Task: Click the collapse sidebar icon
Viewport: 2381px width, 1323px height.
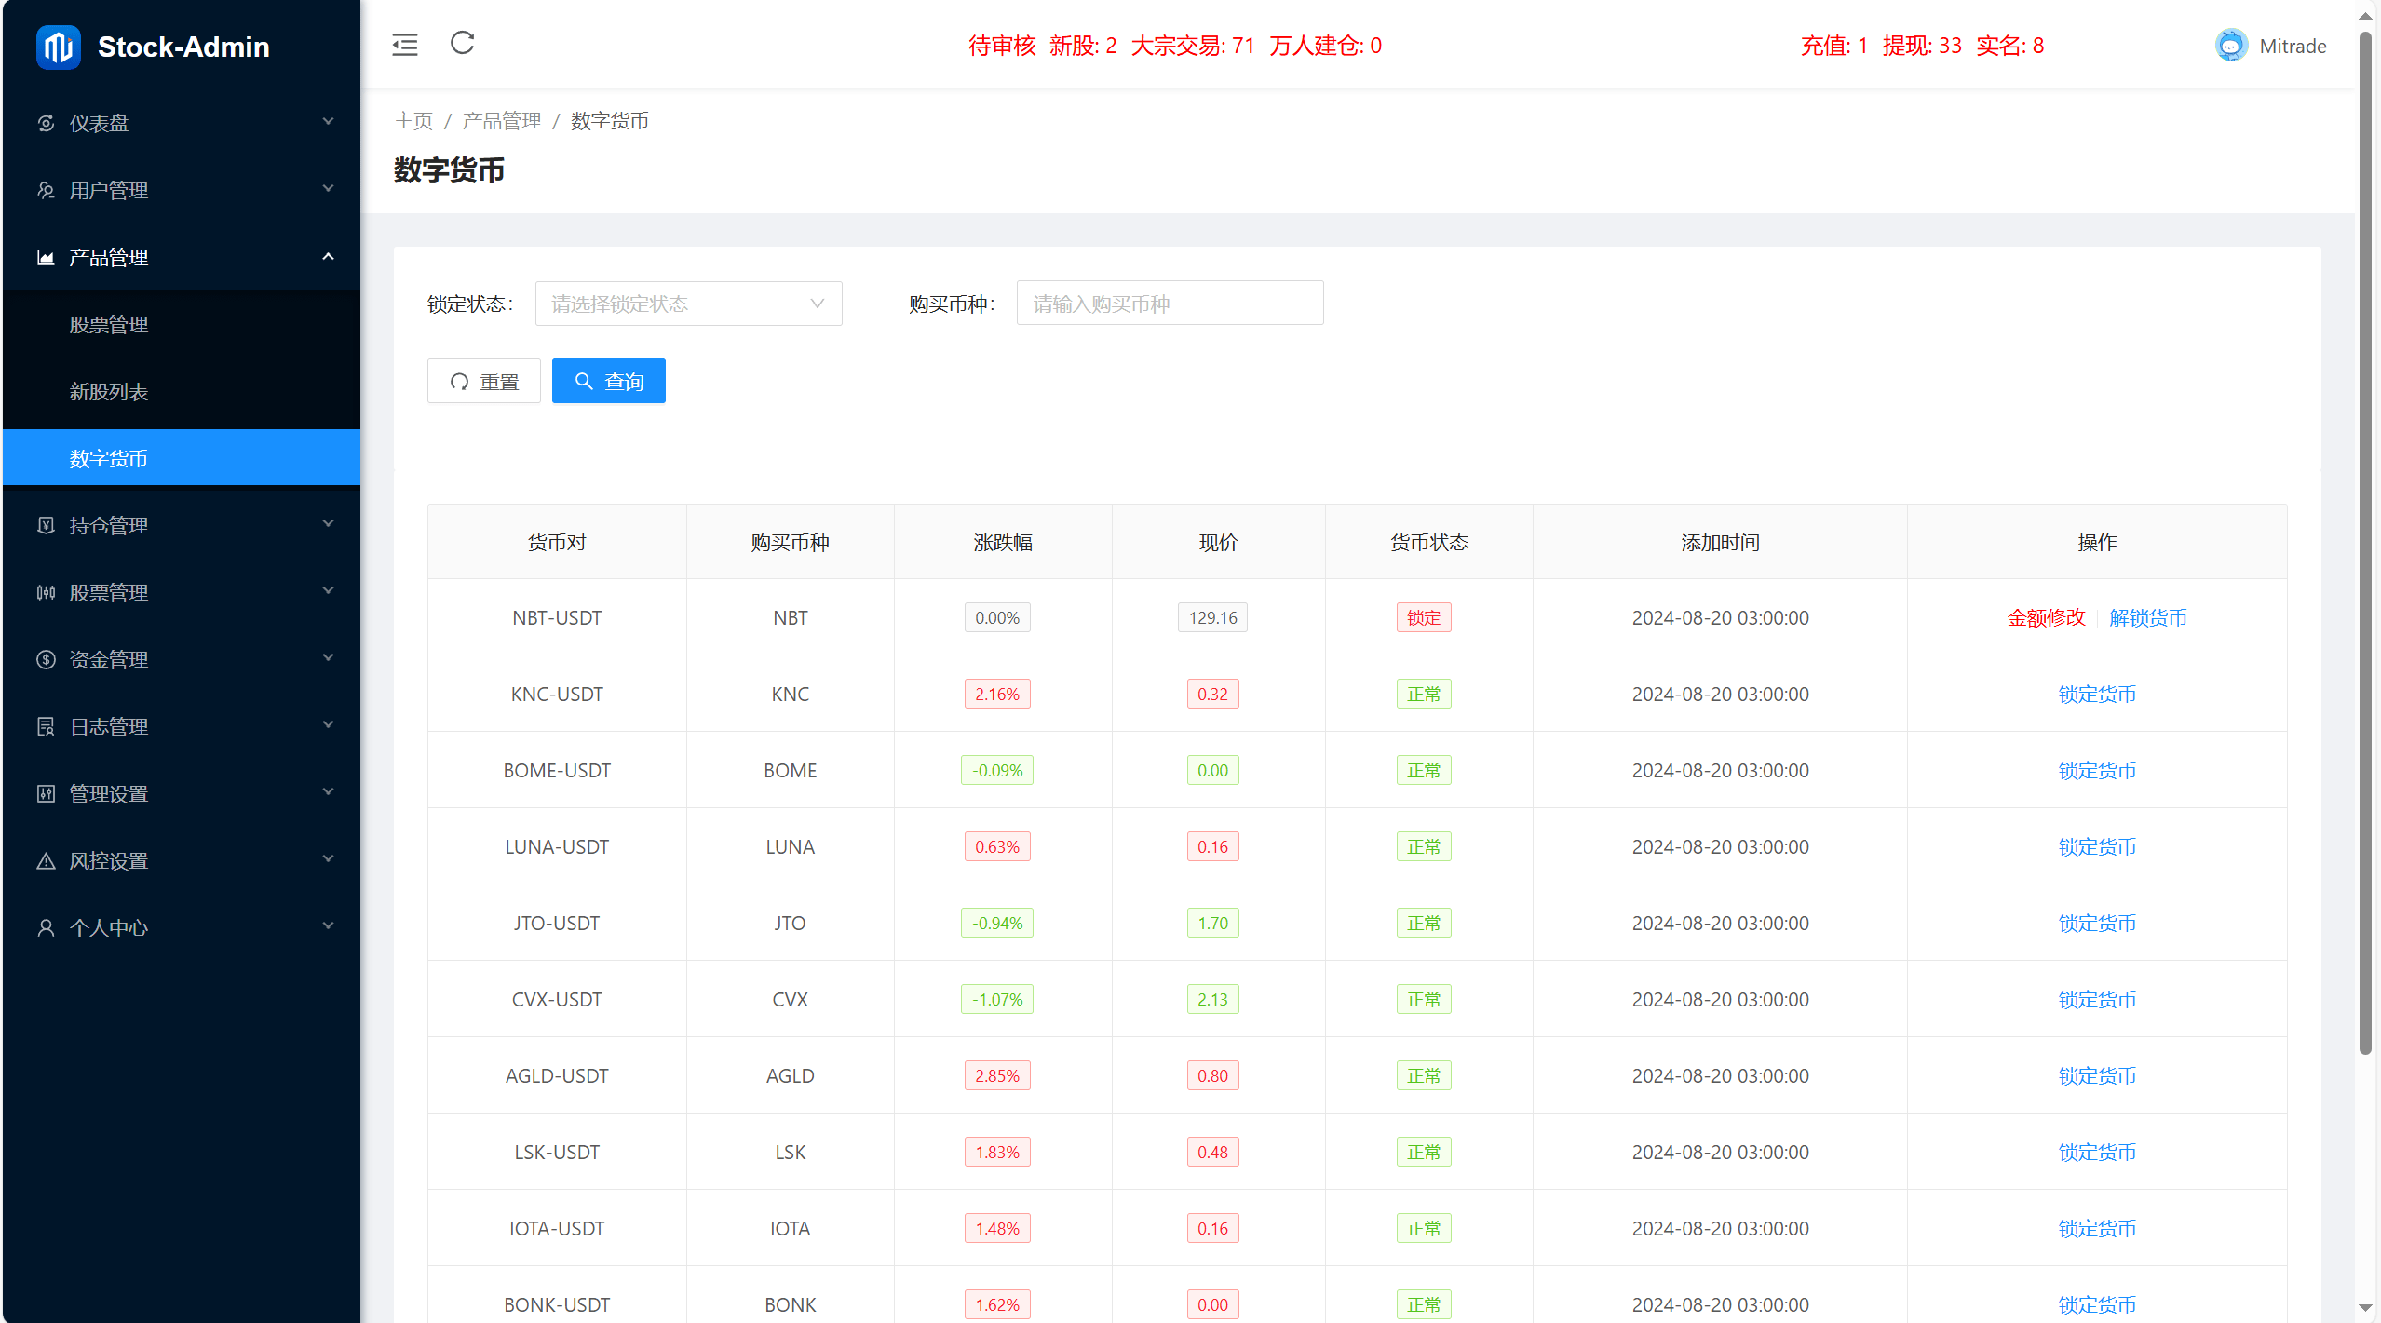Action: [405, 44]
